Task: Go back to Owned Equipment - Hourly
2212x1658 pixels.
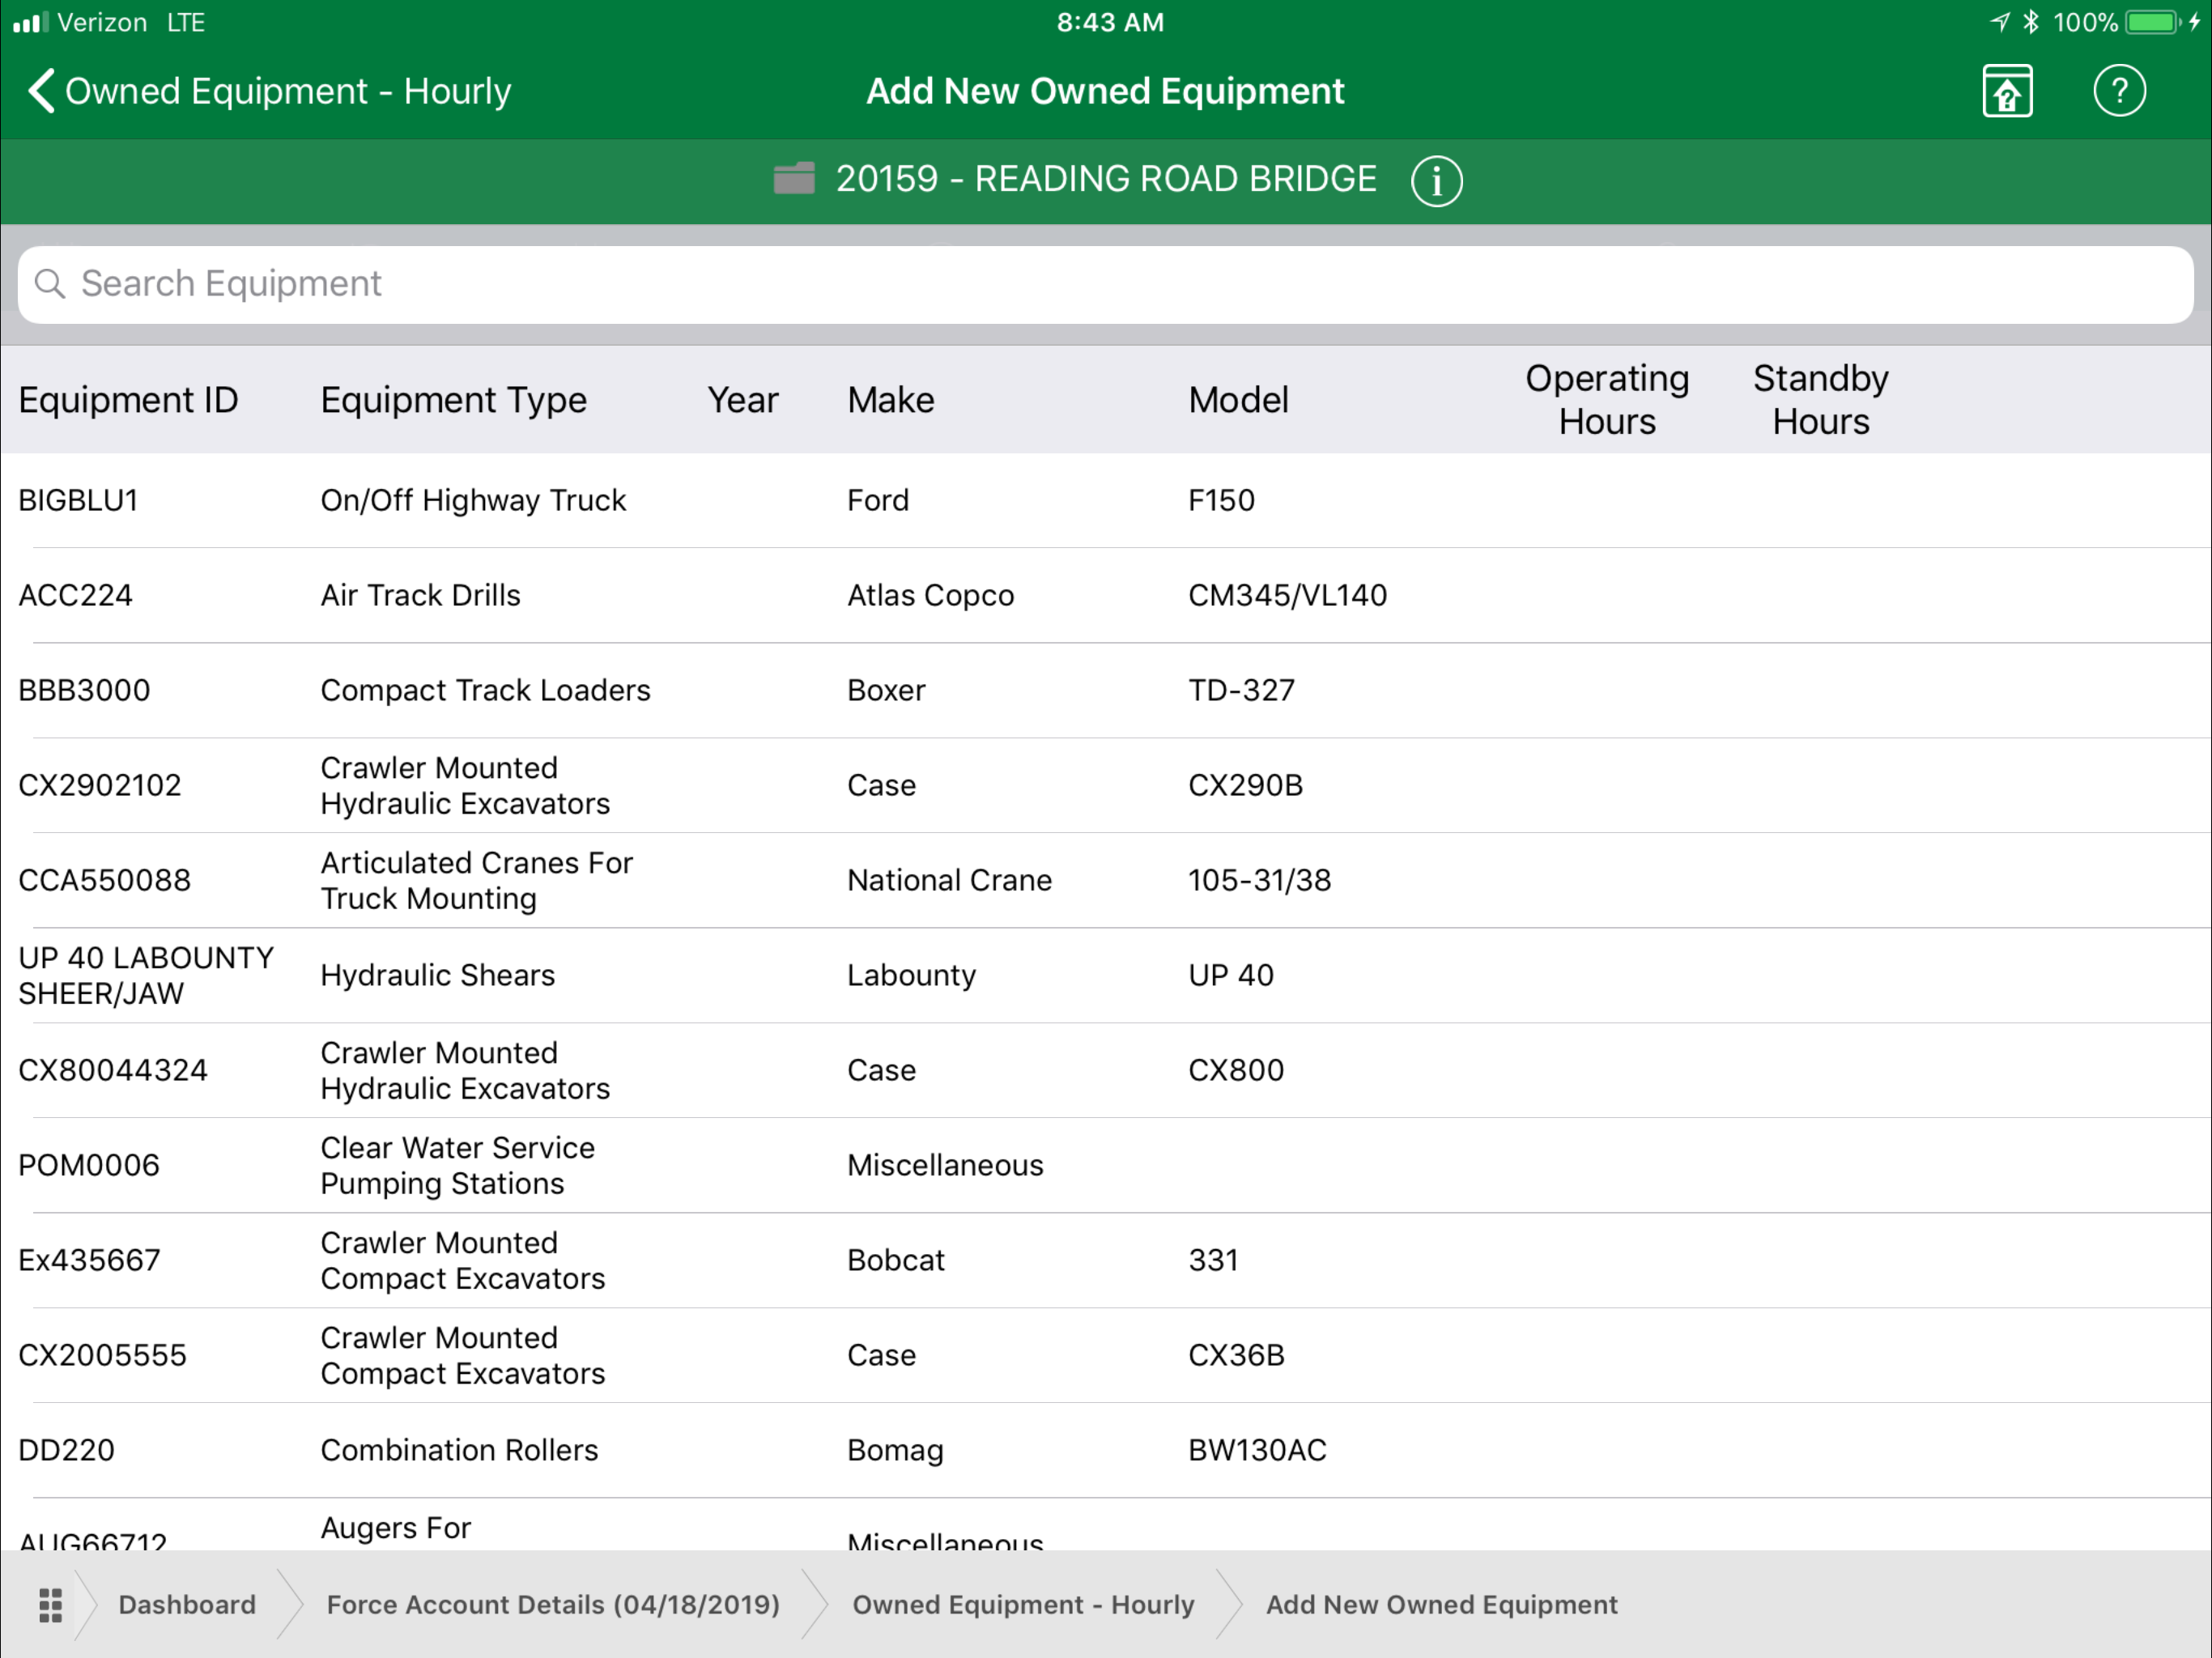Action: click(268, 91)
